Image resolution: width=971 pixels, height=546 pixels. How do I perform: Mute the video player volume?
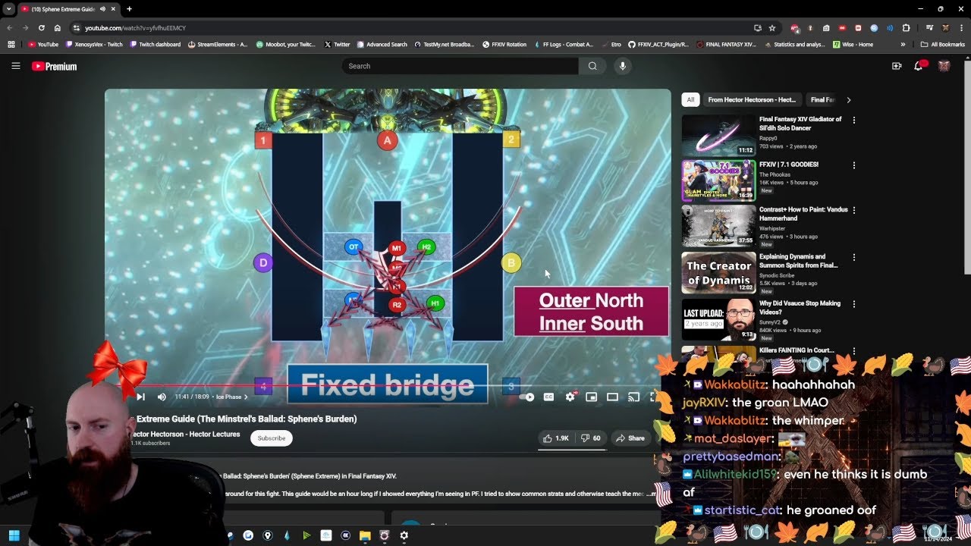coord(162,397)
